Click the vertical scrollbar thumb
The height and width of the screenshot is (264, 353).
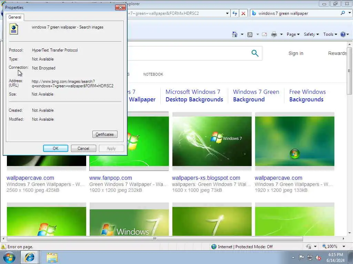click(349, 71)
